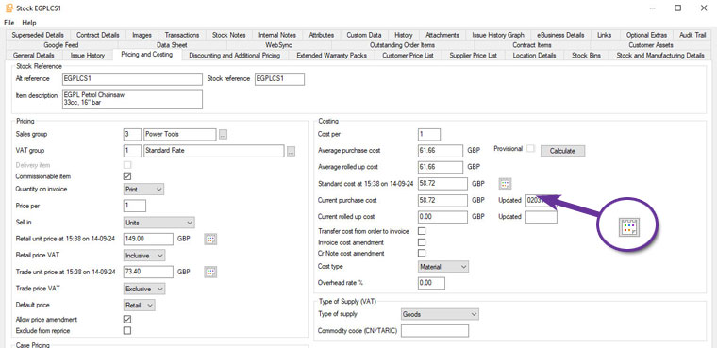Open the Type of supply Goods dropdown
The height and width of the screenshot is (348, 717).
440,314
